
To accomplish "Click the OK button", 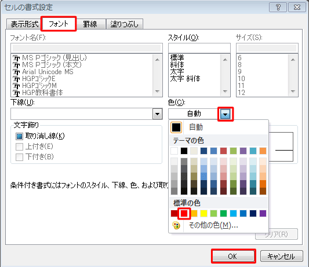I will point(233,256).
